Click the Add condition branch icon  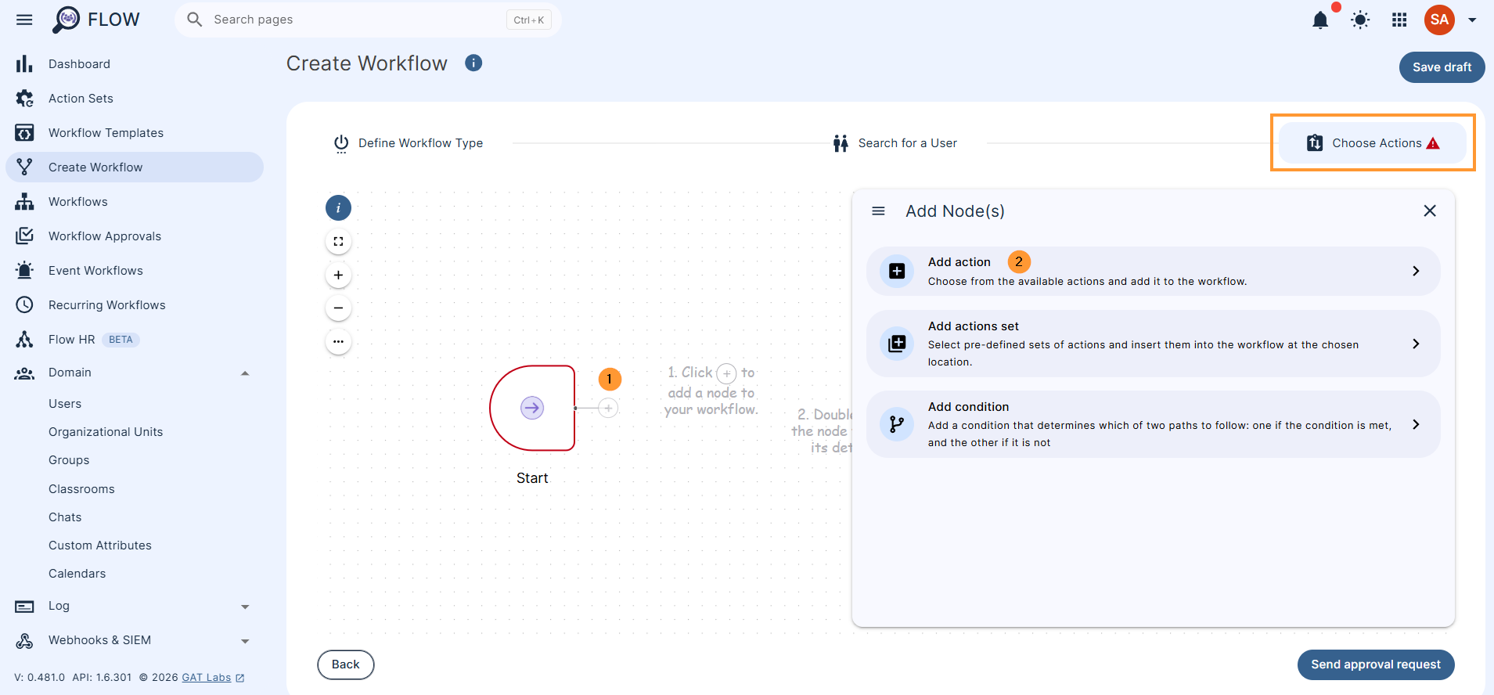tap(897, 424)
